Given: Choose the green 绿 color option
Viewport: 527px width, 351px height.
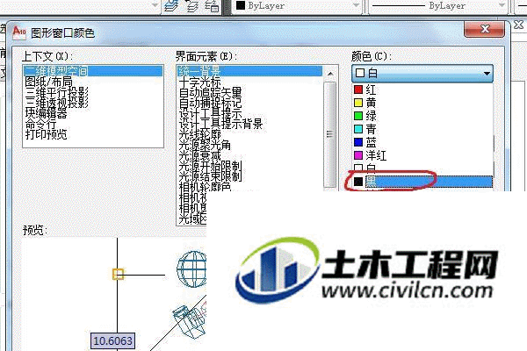Looking at the screenshot, I should point(422,116).
